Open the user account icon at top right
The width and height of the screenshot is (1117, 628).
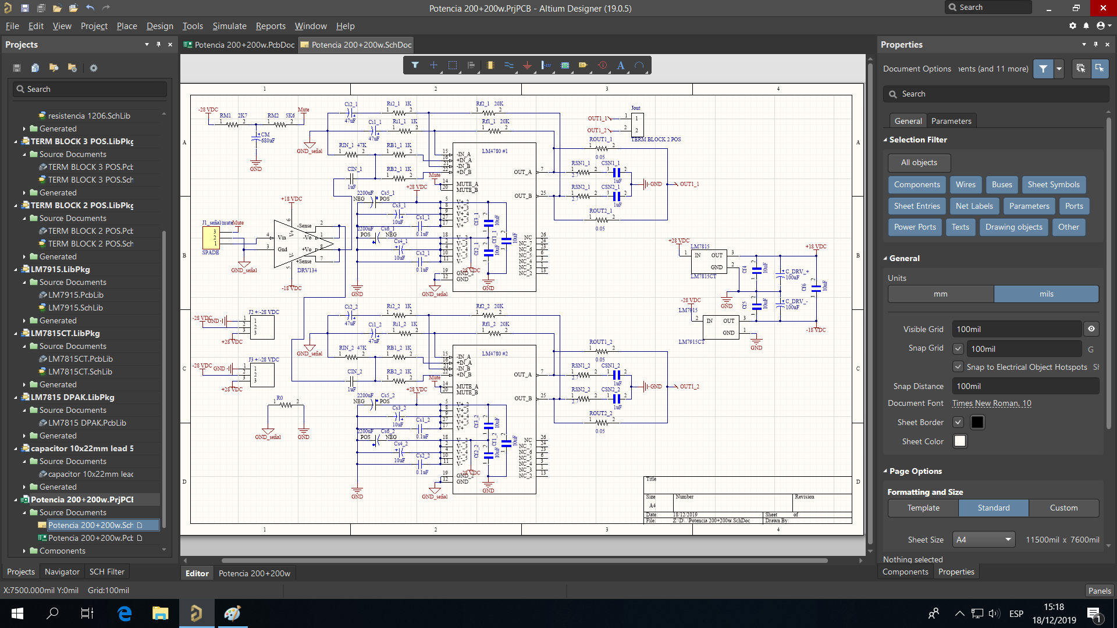point(1101,26)
